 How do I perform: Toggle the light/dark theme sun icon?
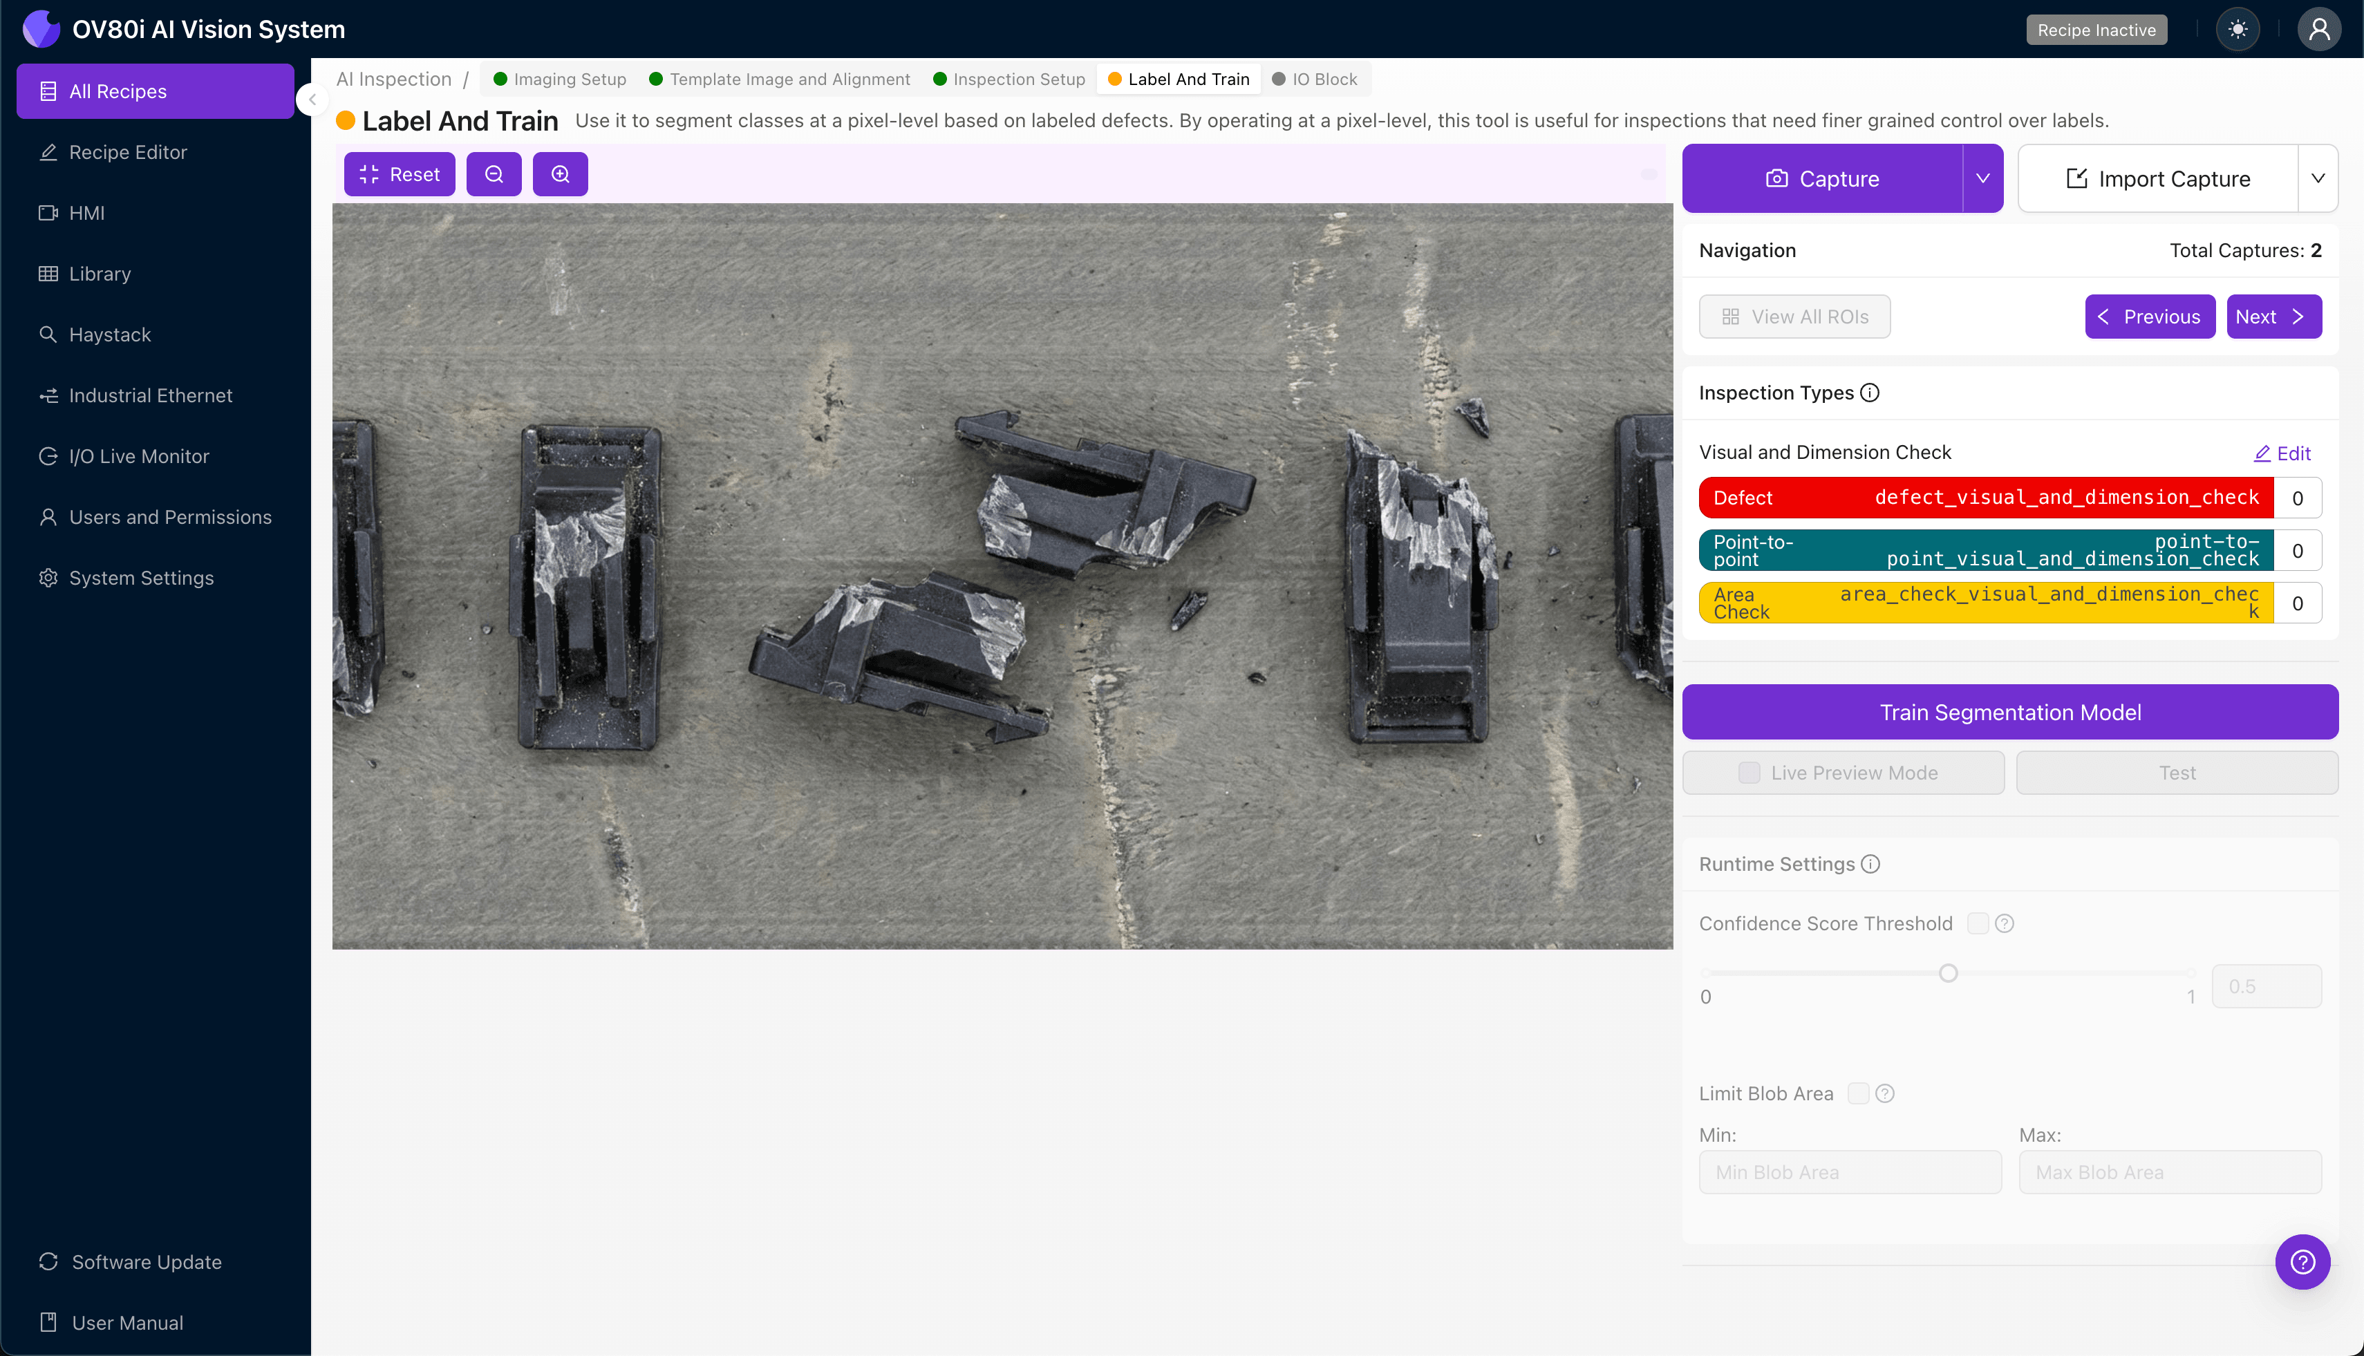[x=2238, y=30]
